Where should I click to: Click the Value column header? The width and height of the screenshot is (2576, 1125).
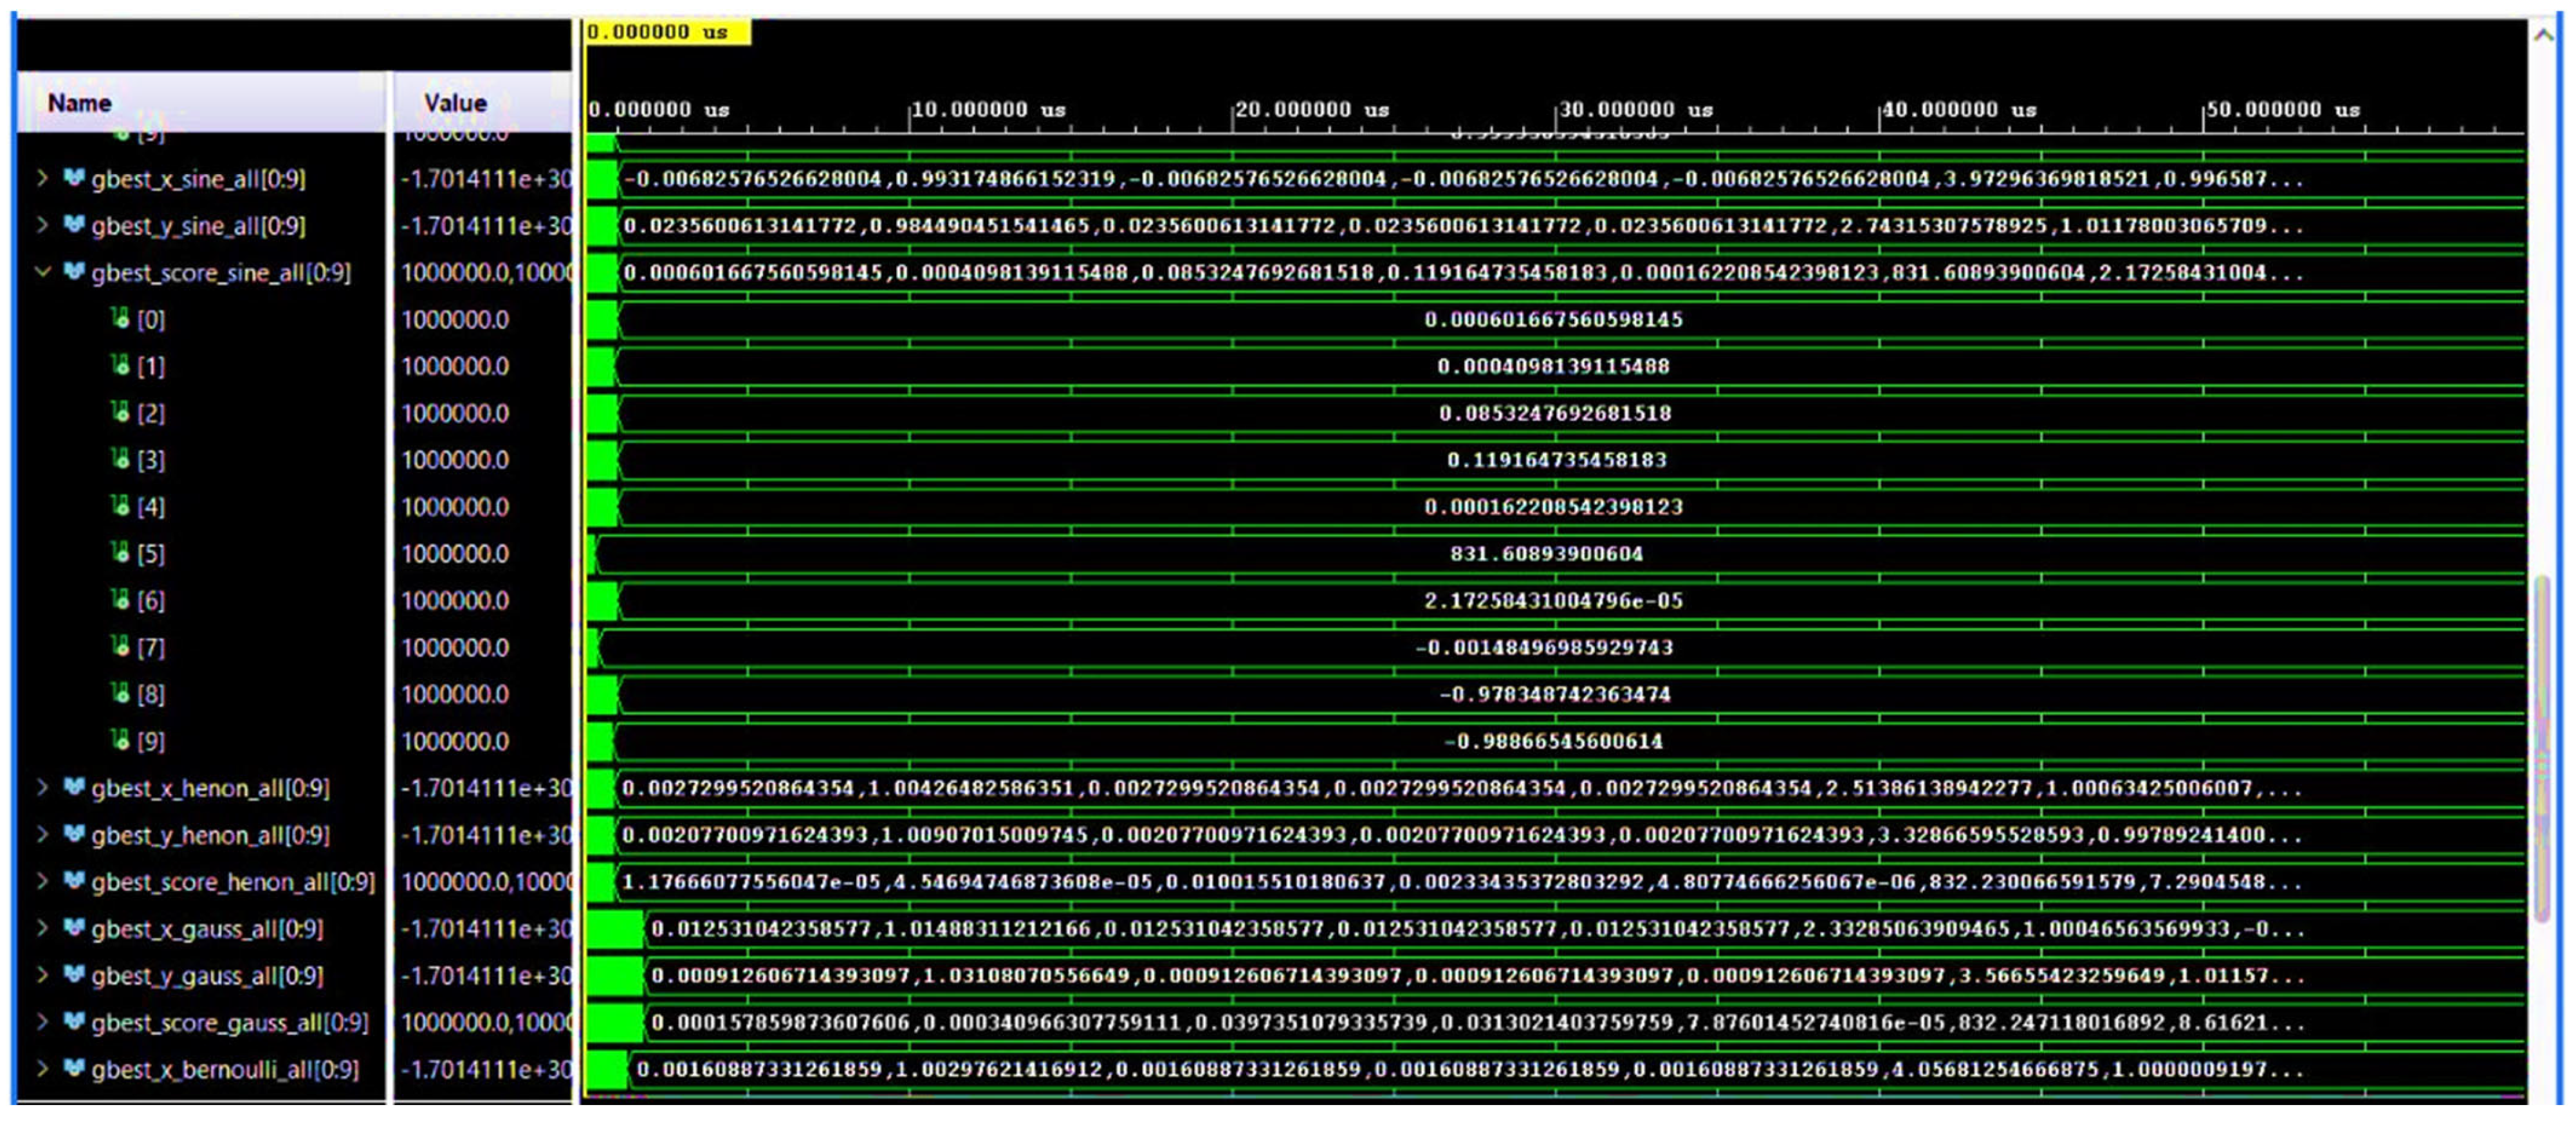(x=455, y=103)
